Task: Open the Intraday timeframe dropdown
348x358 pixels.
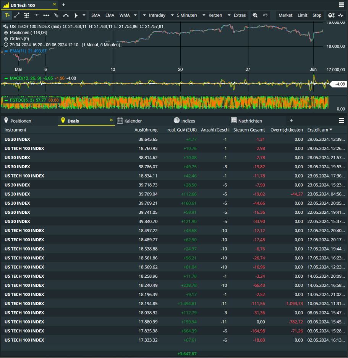Action: click(x=154, y=15)
